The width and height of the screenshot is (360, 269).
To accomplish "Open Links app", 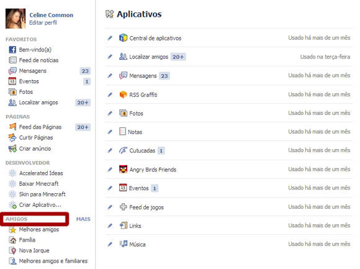I will point(135,226).
